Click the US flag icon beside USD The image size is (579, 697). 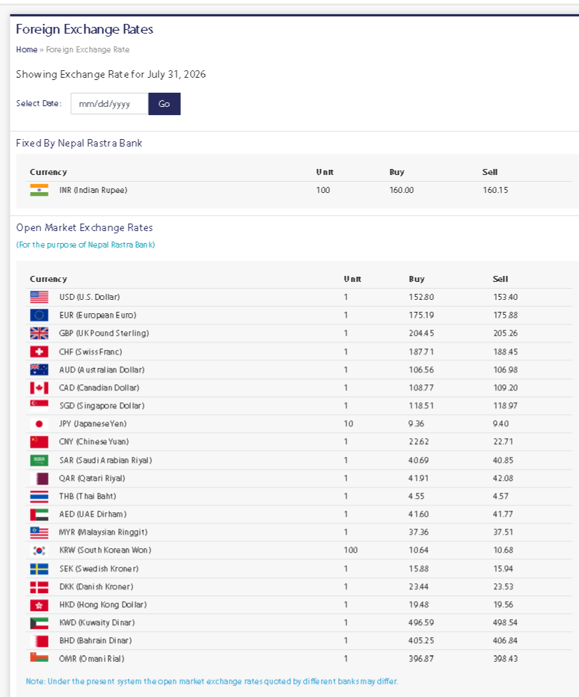tap(39, 297)
